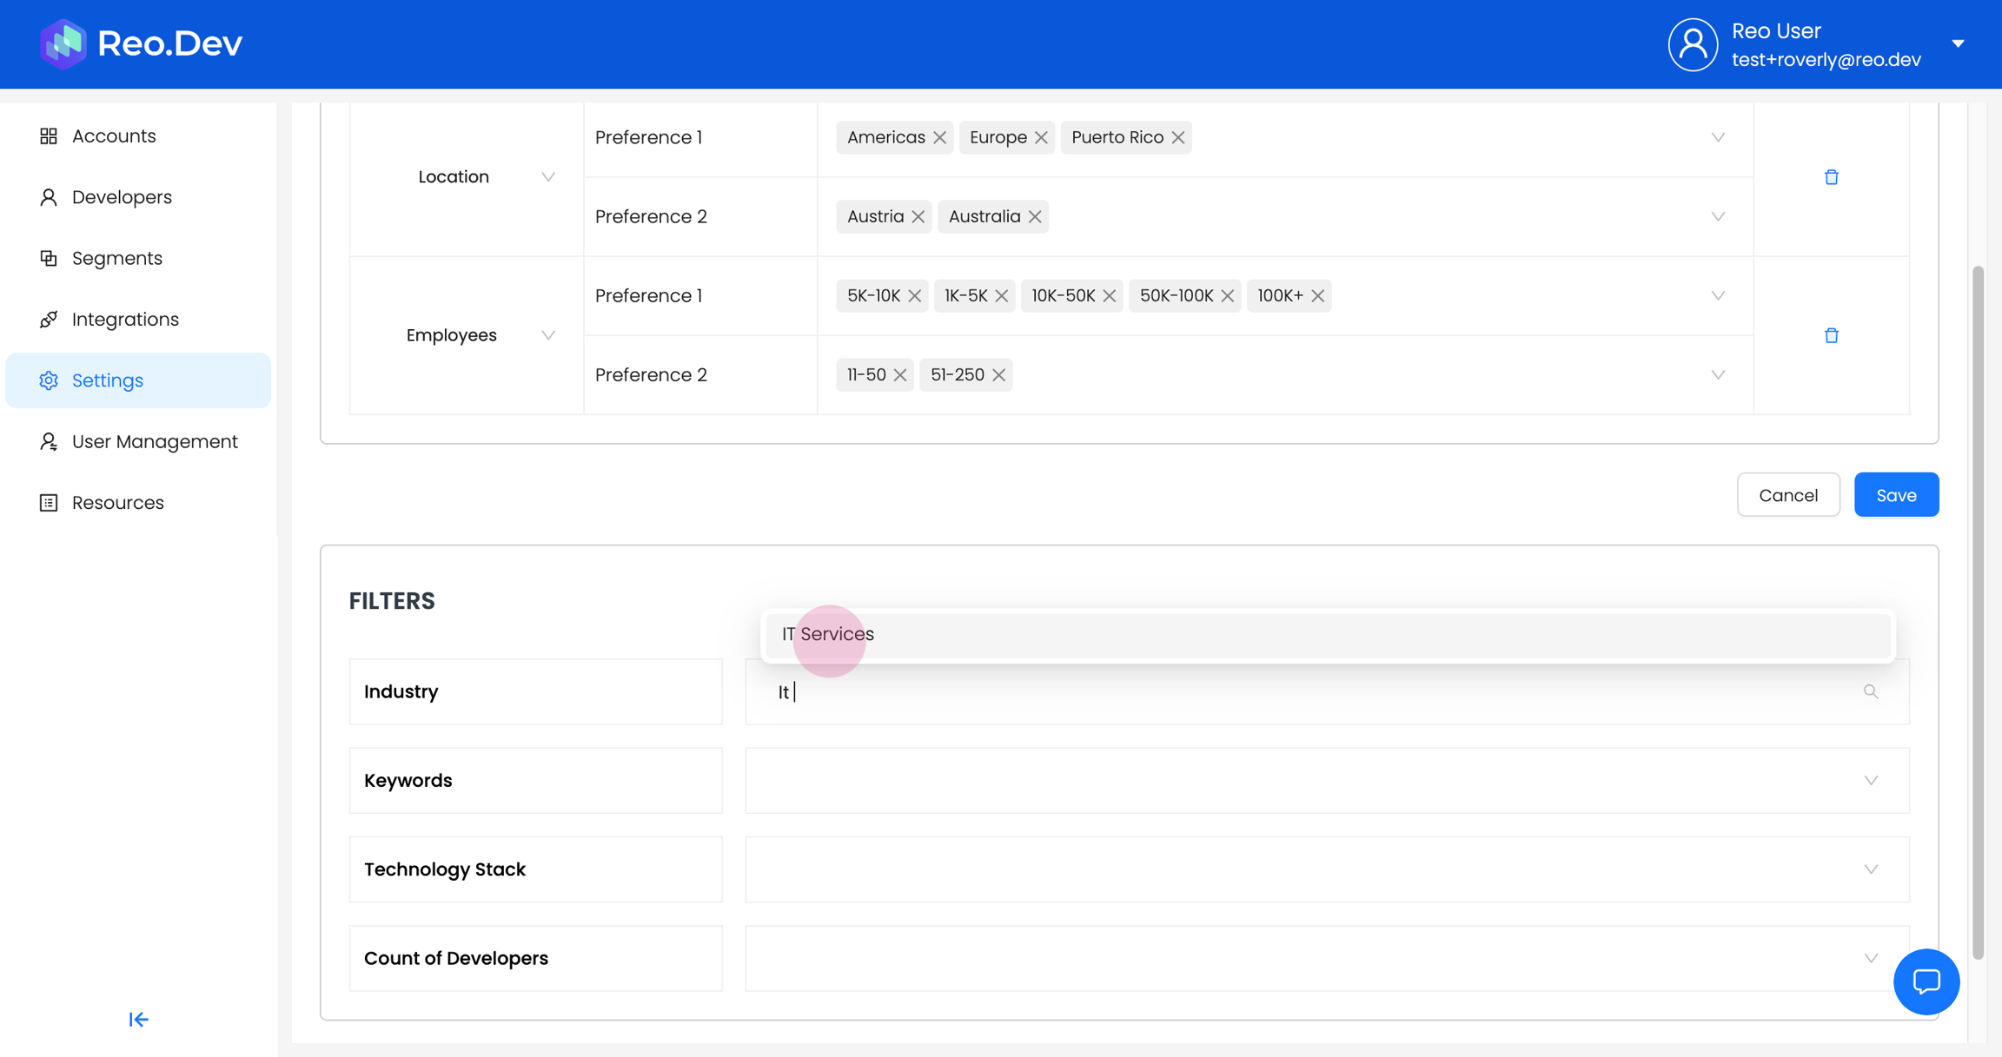
Task: Expand Count of Developers dropdown
Action: 1870,958
